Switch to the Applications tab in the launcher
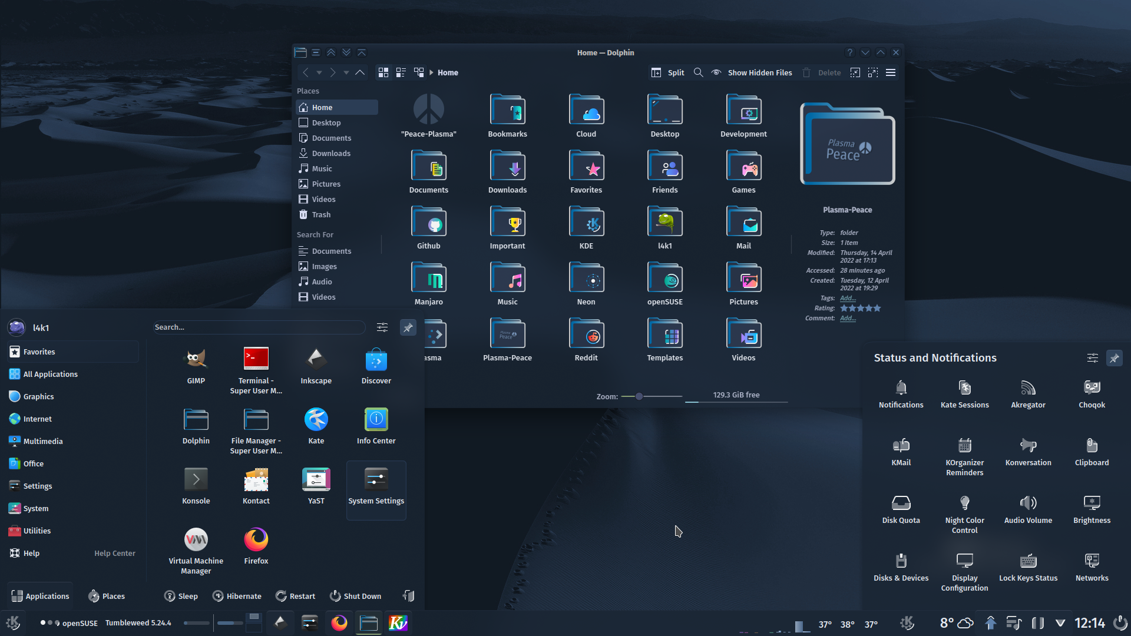 point(40,596)
